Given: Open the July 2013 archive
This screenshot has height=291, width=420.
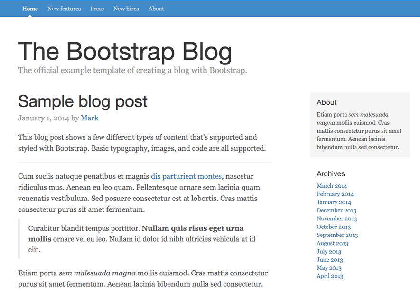Looking at the screenshot, I should pos(329,252).
